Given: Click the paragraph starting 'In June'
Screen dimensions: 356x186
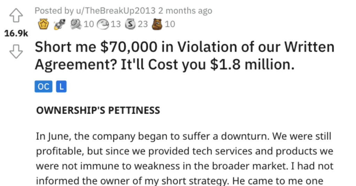Looking at the screenshot, I should (x=185, y=158).
